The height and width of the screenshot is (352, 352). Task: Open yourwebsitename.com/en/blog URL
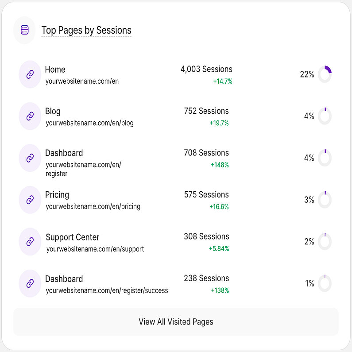89,123
